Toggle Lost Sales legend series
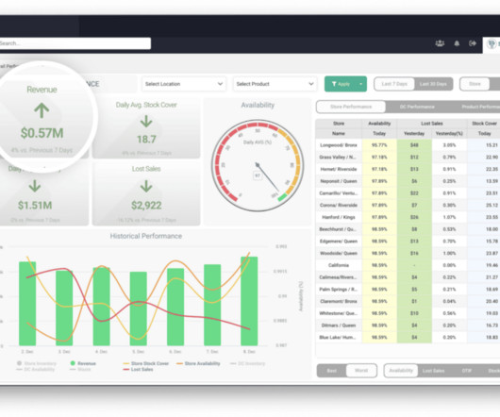This screenshot has width=500, height=417. [x=138, y=369]
